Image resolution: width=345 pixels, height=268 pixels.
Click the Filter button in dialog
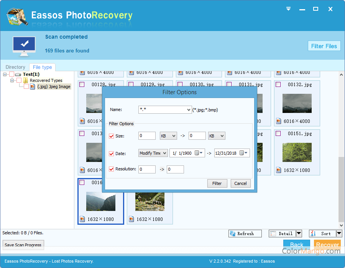pos(217,183)
